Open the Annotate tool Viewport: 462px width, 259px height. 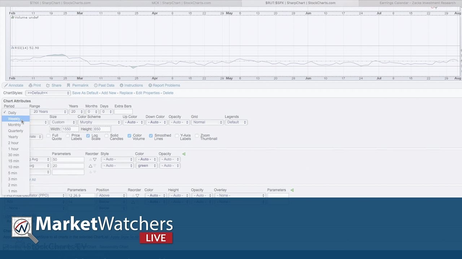(14, 85)
